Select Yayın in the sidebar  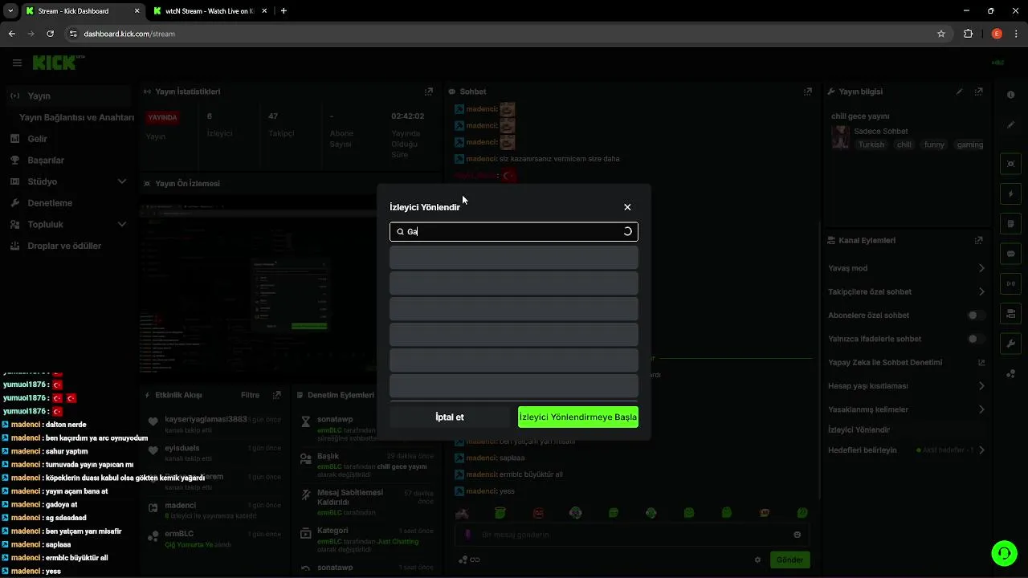pos(69,96)
